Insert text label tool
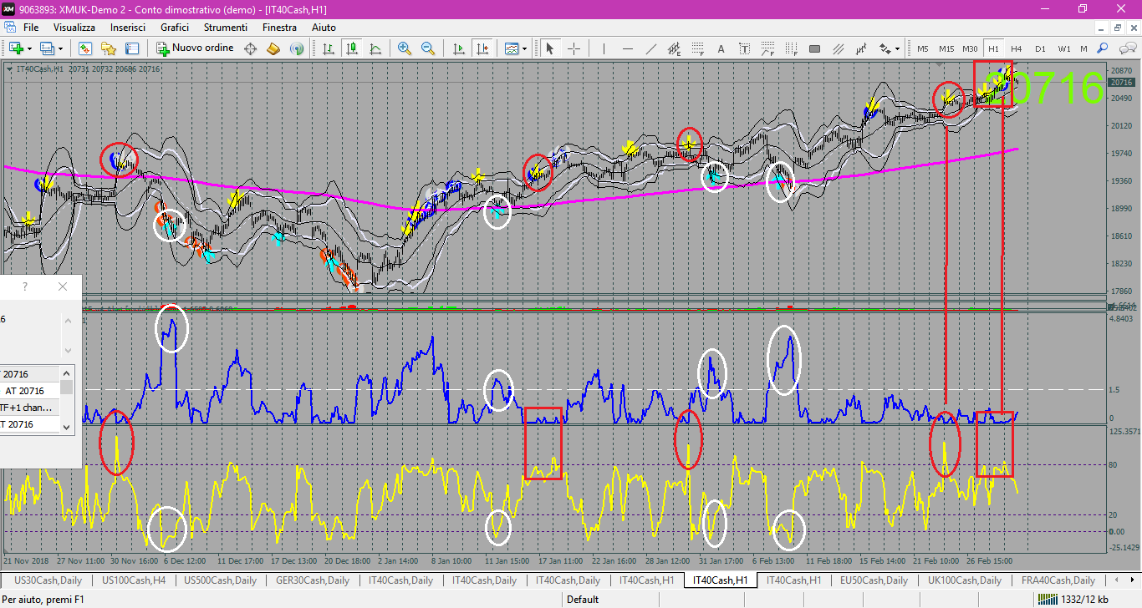 click(744, 48)
